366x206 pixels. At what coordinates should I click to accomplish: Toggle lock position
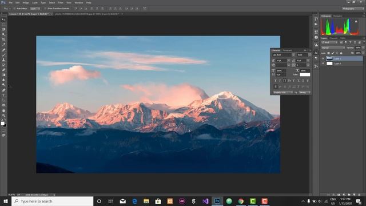click(x=337, y=53)
